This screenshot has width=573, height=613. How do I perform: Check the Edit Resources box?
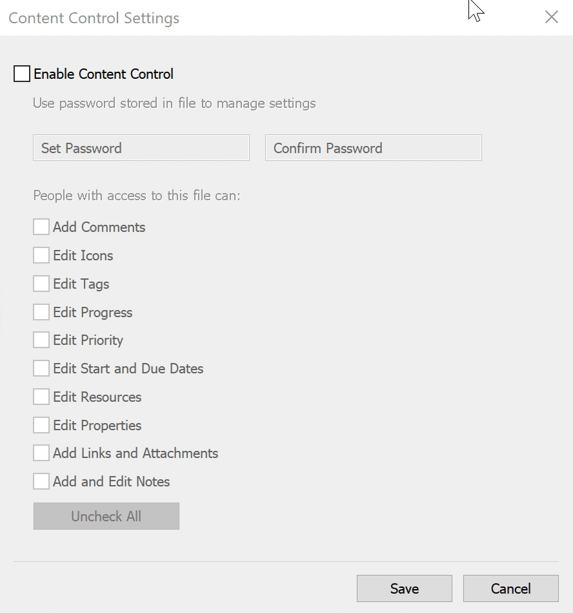pyautogui.click(x=41, y=397)
